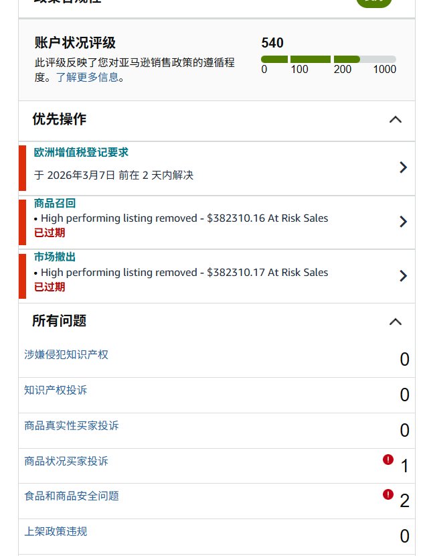Open 涉嫌侵犯知识产权 issues

pos(66,354)
